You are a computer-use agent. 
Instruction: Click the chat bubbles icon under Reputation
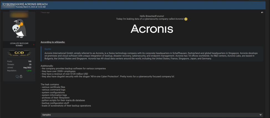(x=17, y=77)
